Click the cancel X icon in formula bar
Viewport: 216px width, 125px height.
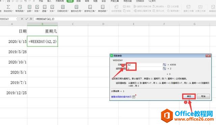(x=22, y=19)
